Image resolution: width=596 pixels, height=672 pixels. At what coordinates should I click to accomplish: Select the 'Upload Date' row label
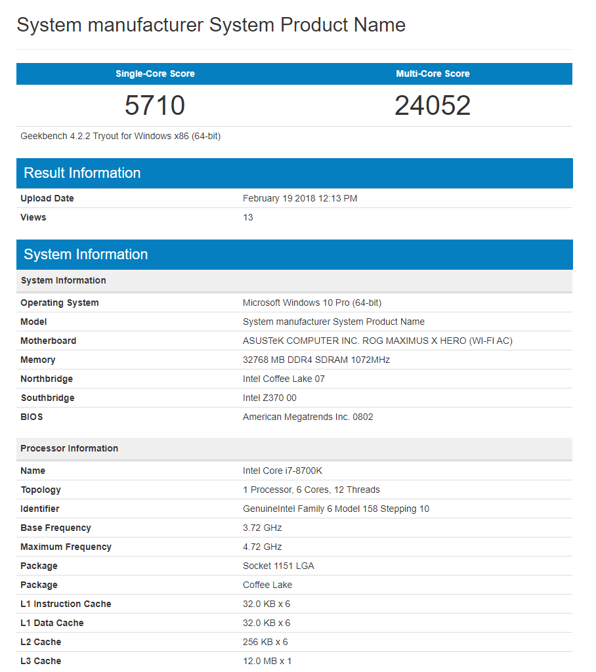pyautogui.click(x=47, y=198)
